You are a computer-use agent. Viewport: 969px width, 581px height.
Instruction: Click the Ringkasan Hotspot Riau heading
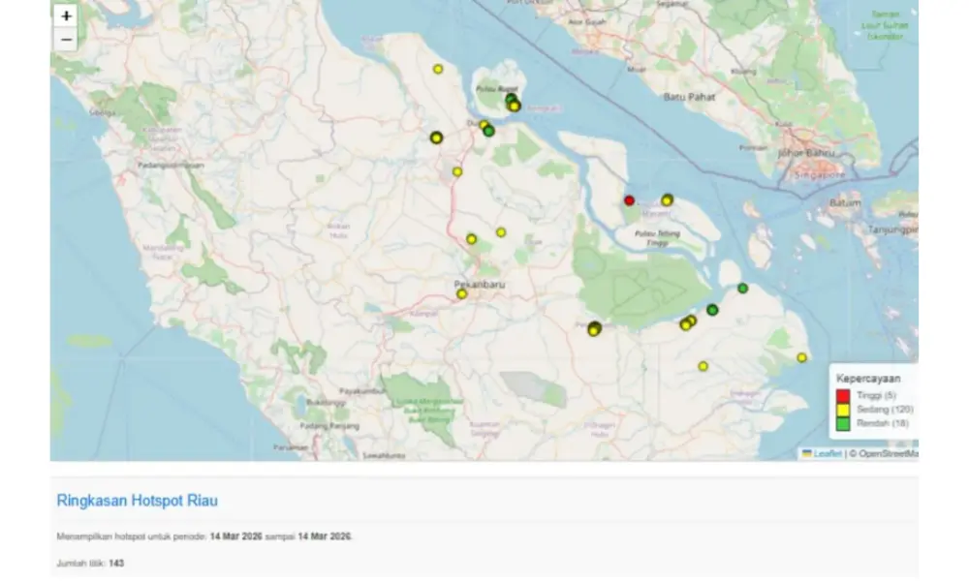pyautogui.click(x=137, y=501)
